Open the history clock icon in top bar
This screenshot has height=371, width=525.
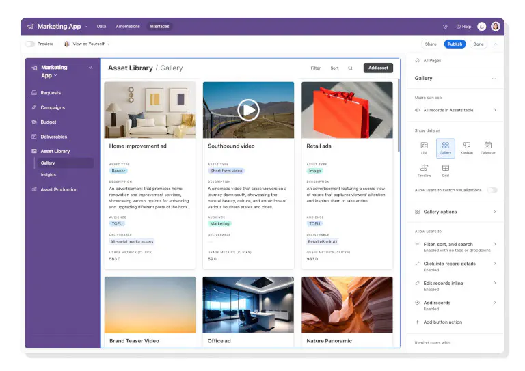tap(445, 27)
